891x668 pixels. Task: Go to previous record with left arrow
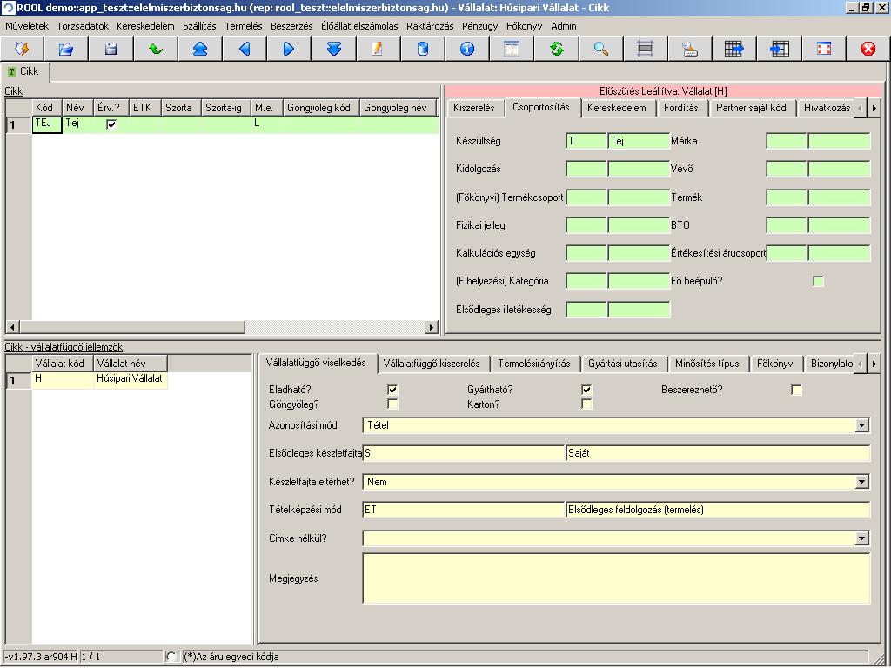(245, 49)
